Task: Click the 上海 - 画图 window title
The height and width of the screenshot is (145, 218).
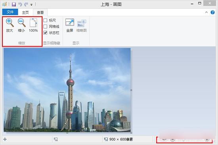Action: coord(111,4)
